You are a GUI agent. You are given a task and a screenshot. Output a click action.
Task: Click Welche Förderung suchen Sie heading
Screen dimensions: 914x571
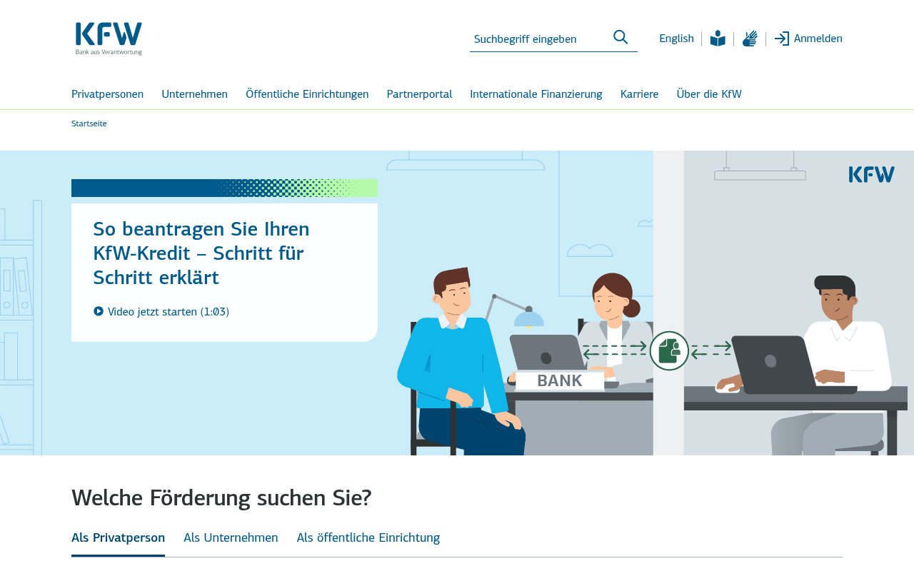(221, 497)
